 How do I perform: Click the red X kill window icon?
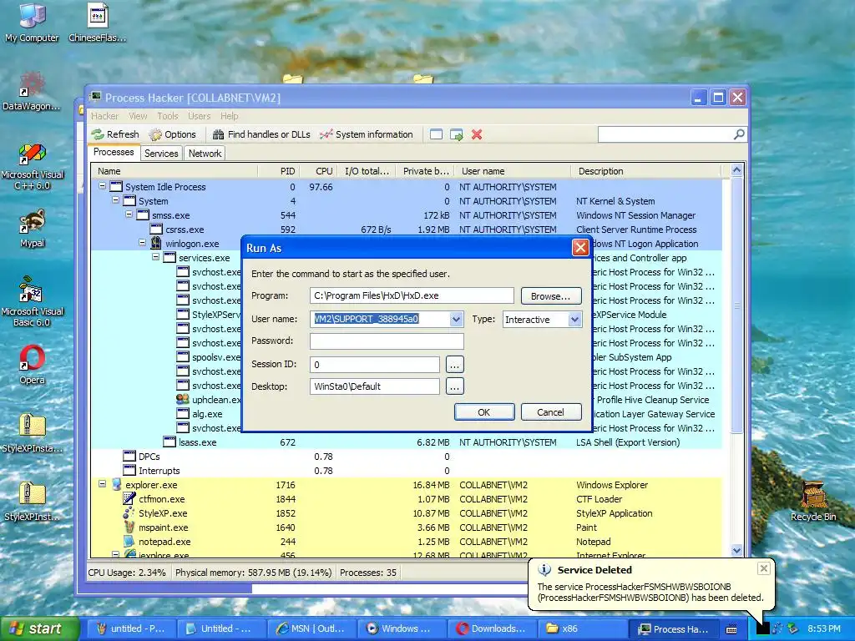477,134
